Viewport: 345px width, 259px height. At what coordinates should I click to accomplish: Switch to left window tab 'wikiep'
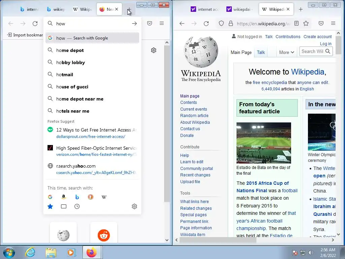coord(56,9)
